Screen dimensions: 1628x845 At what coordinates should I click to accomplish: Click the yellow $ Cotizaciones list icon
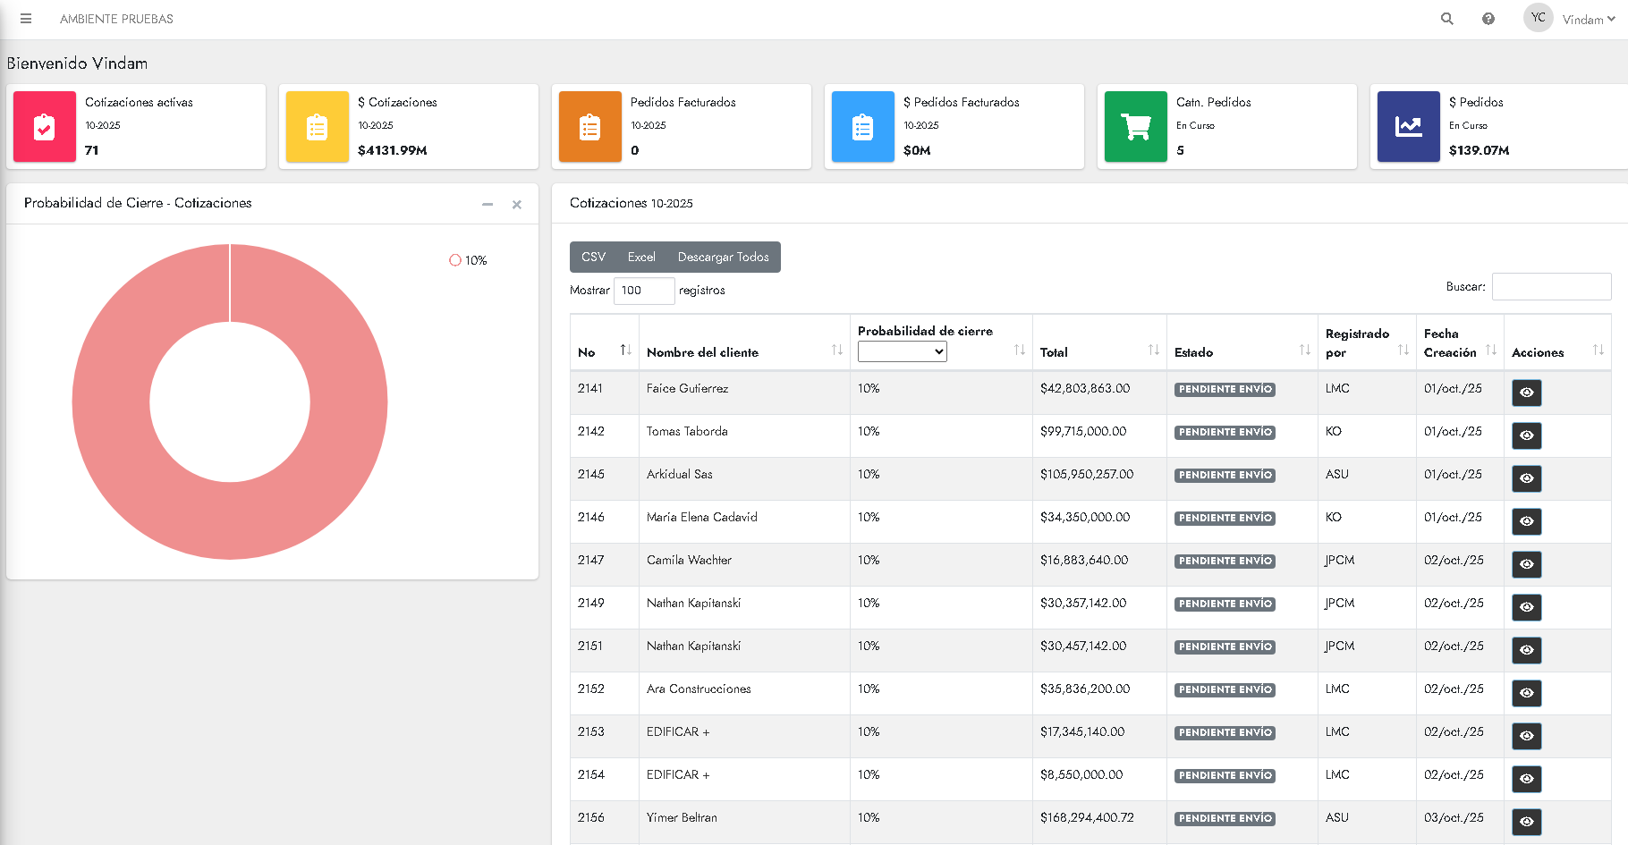tap(317, 127)
